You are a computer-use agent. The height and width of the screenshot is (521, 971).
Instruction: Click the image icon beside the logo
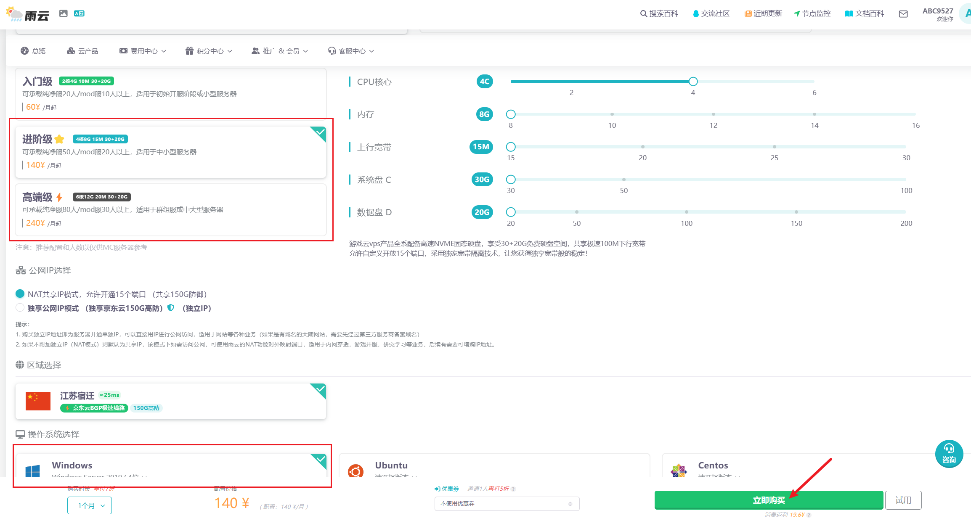tap(64, 13)
